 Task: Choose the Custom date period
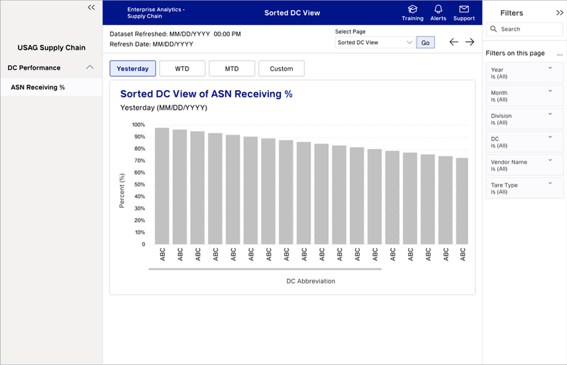pos(282,68)
